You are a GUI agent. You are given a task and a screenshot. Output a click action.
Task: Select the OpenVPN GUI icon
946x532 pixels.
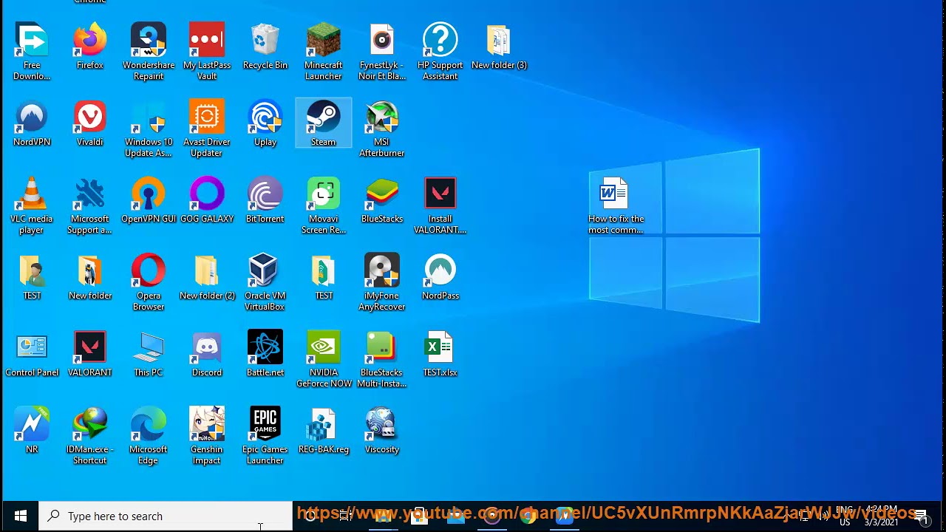tap(149, 194)
